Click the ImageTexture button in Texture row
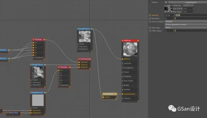207x118 pixels. 188,2
